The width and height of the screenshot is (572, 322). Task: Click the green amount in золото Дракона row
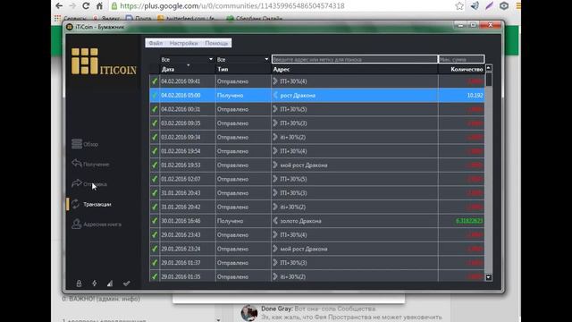pos(469,221)
